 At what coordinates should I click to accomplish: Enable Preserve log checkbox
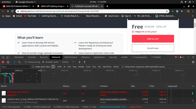click(x=26, y=62)
